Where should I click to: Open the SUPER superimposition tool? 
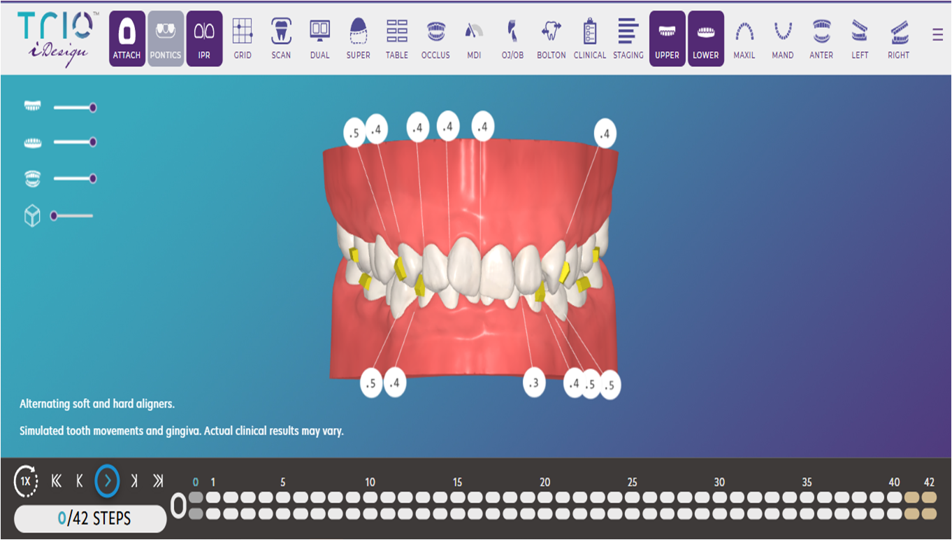358,39
